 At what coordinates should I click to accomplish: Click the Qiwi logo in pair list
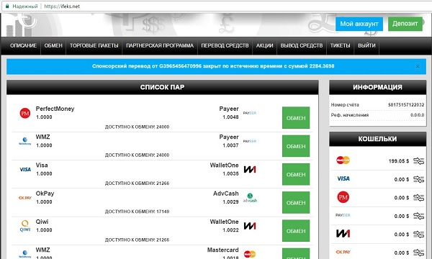point(25,226)
